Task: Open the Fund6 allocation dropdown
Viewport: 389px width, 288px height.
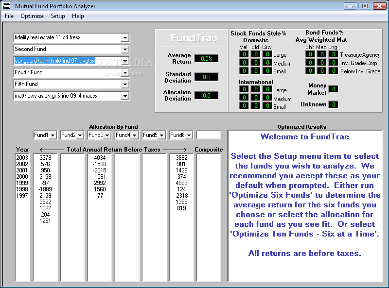Action: click(189, 136)
